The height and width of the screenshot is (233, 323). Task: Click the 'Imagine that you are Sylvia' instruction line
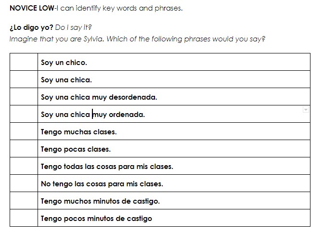[x=137, y=39]
